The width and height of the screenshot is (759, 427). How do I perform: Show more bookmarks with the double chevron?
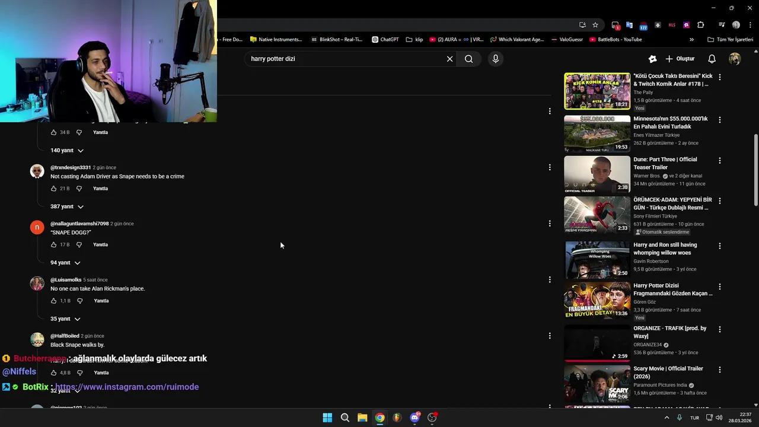691,40
